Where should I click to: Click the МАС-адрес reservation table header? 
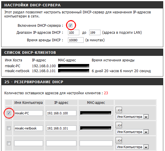[x=96, y=102]
